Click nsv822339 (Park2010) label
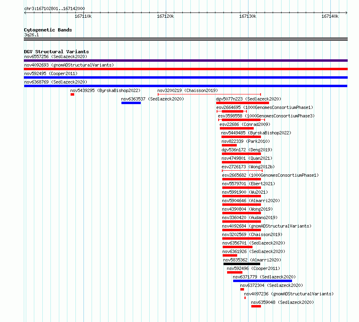 246,141
